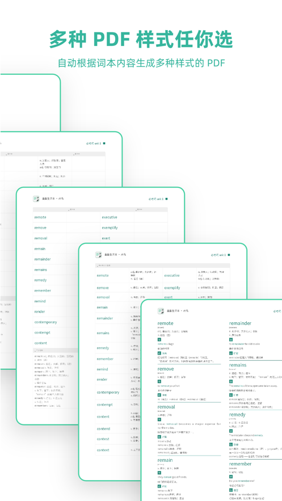
Task: Click 'contemporary' in the word-only table PDF
Action: click(x=45, y=322)
